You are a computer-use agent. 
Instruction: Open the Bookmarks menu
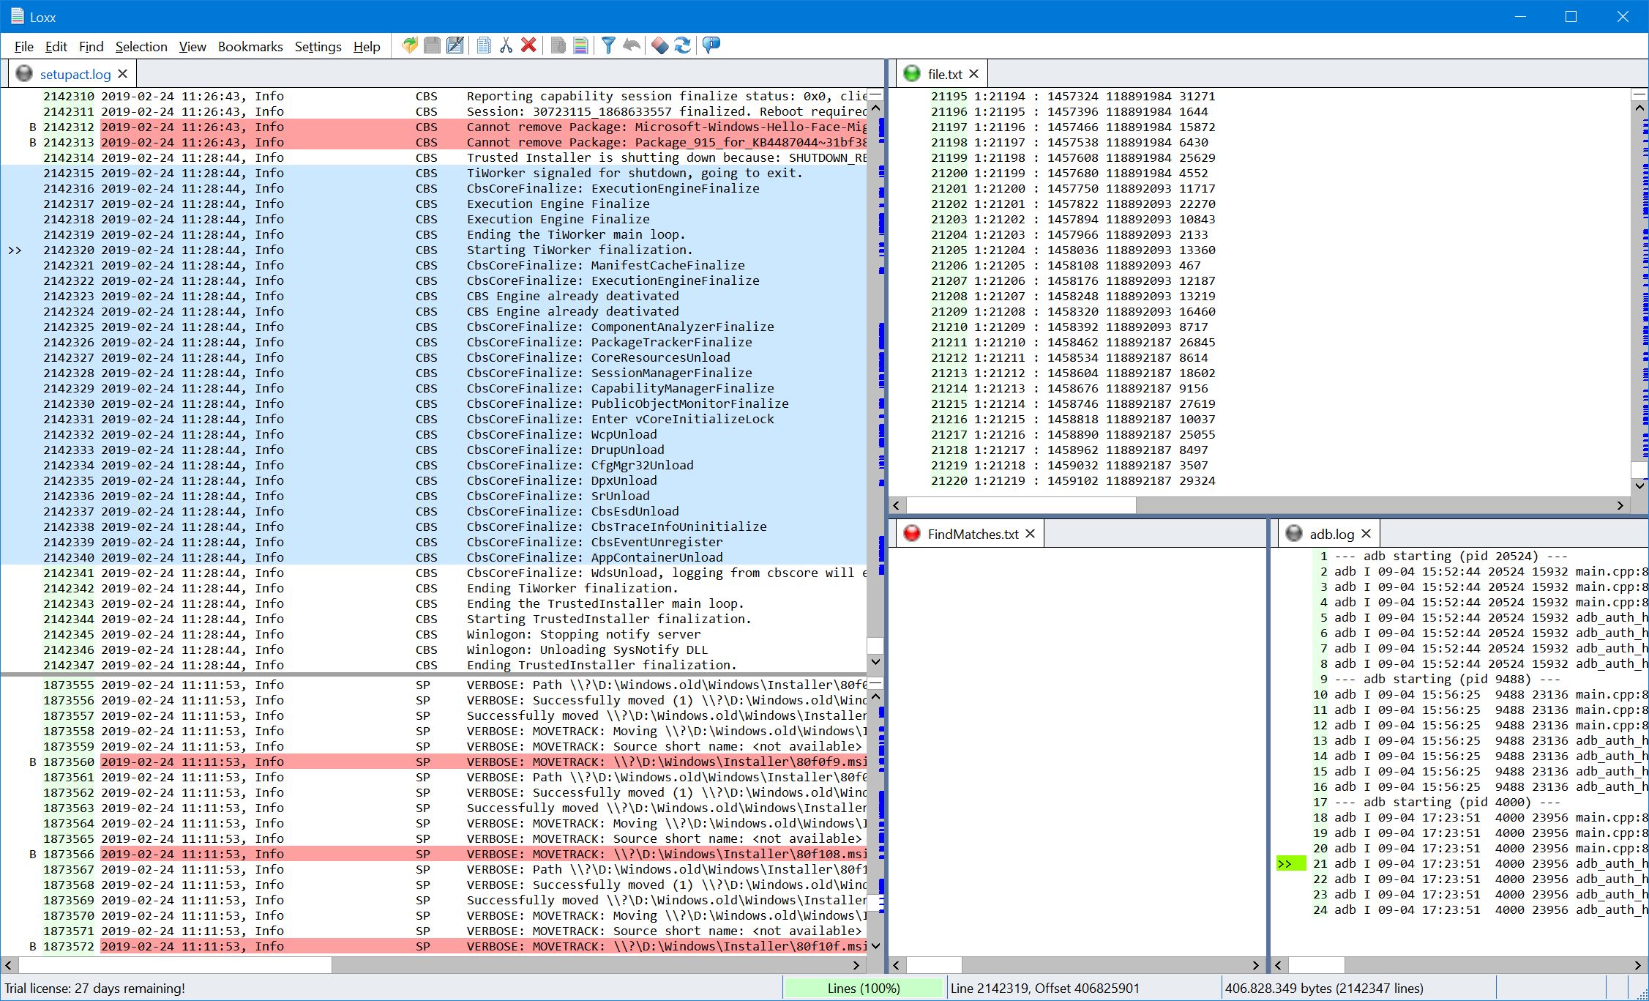click(250, 46)
